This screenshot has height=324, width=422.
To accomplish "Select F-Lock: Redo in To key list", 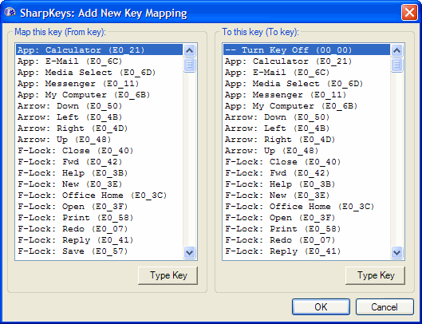I will [307, 240].
